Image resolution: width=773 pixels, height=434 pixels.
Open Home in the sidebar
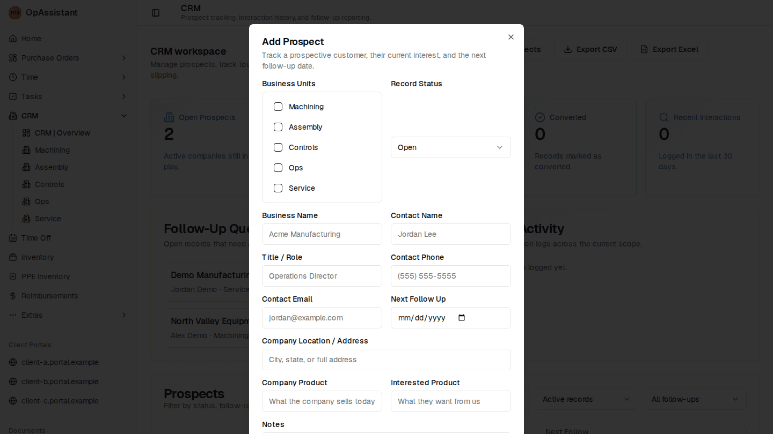click(68, 39)
